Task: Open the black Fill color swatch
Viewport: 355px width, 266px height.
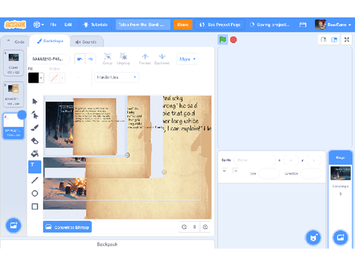Action: point(36,78)
